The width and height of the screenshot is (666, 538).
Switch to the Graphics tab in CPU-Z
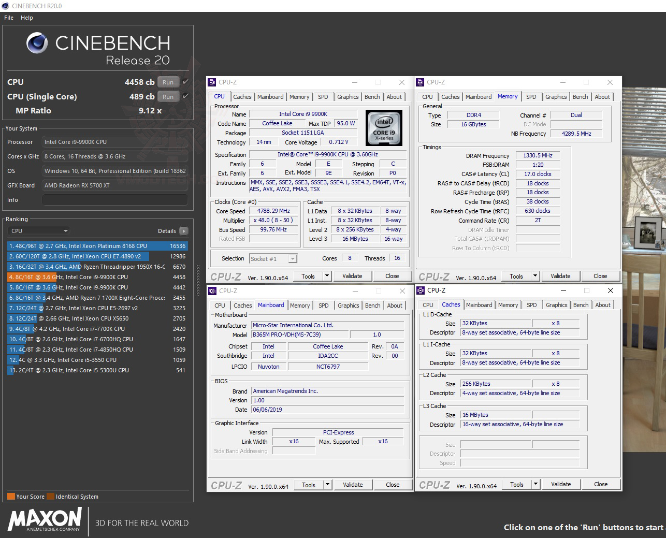pyautogui.click(x=348, y=96)
